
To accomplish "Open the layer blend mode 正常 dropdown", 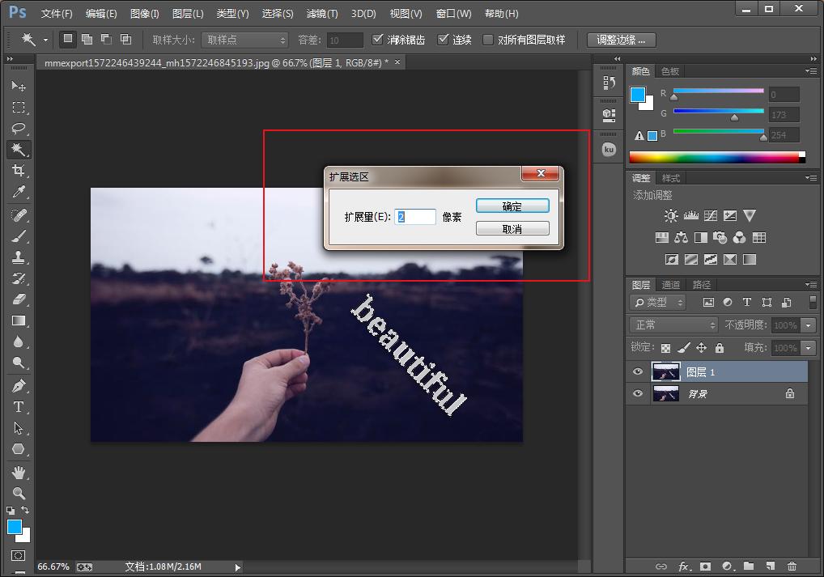I will coord(673,325).
